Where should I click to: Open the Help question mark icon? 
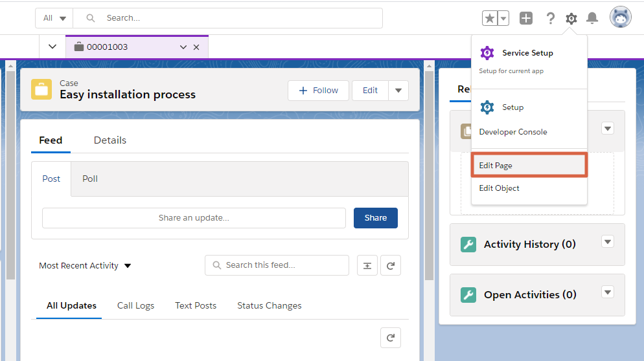550,18
